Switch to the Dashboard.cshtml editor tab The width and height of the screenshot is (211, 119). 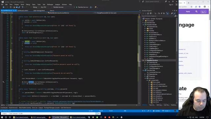click(x=23, y=11)
